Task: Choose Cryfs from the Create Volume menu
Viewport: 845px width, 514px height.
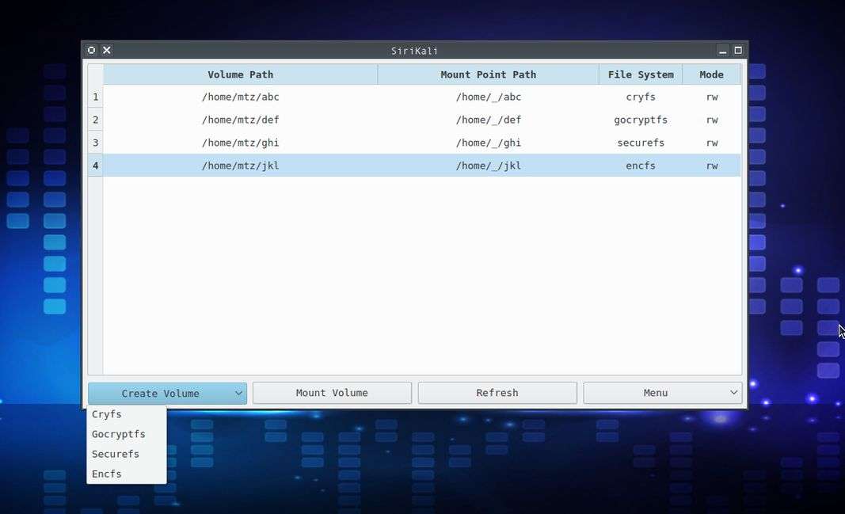Action: (x=107, y=414)
